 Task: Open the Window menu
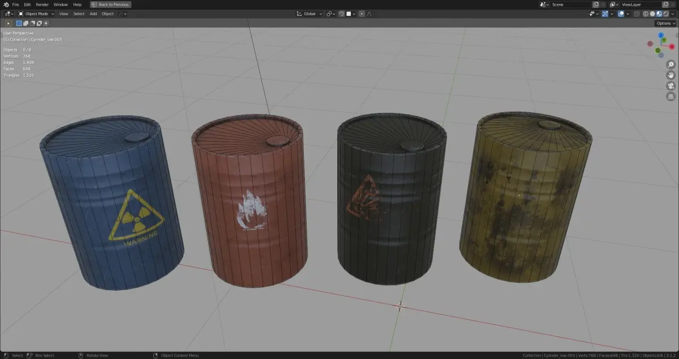[x=61, y=5]
